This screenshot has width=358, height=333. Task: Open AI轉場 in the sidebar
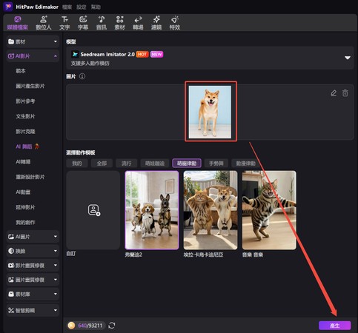(23, 162)
